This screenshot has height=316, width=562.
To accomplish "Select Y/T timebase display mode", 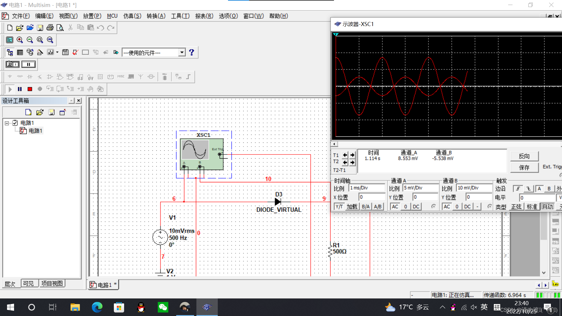I will point(339,207).
